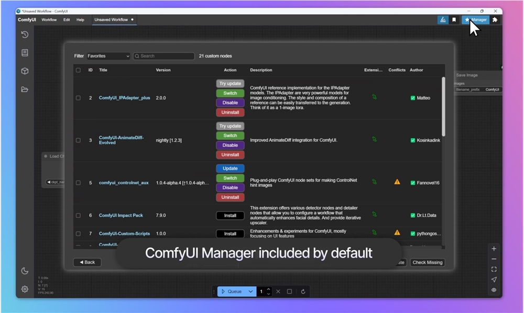Open the workflows folder sidebar icon
The width and height of the screenshot is (524, 313).
(x=25, y=90)
